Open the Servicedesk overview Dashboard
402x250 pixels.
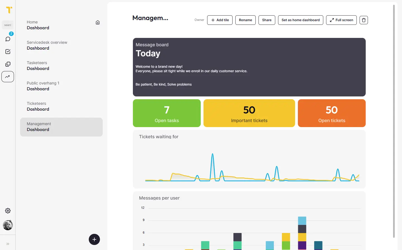click(61, 45)
